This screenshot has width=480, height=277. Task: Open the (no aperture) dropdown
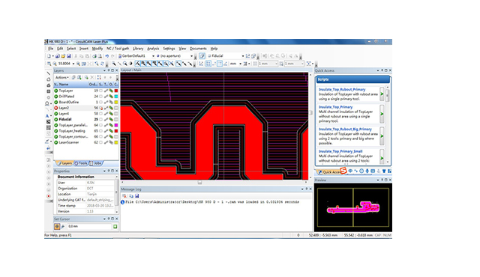click(x=192, y=56)
